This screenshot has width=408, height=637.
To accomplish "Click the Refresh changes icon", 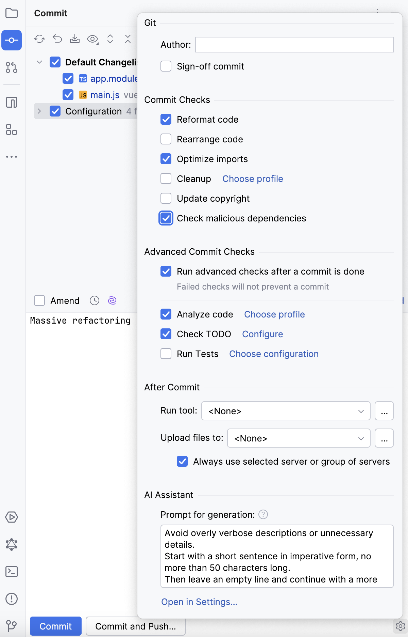I will pos(39,39).
